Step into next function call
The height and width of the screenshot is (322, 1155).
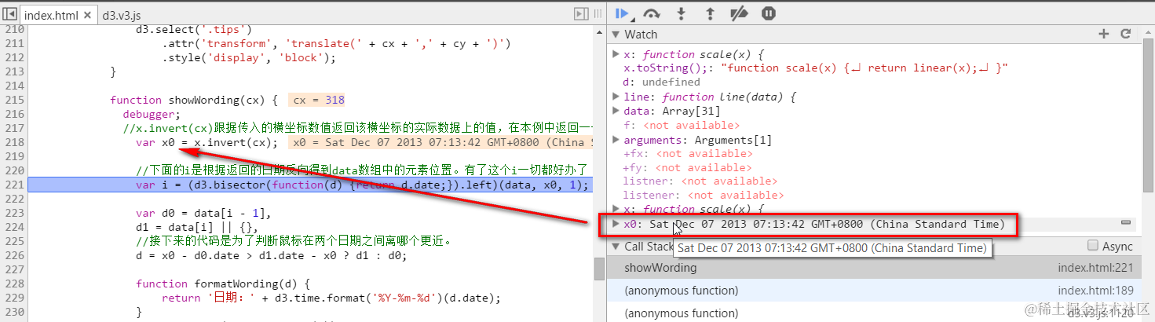tap(681, 13)
